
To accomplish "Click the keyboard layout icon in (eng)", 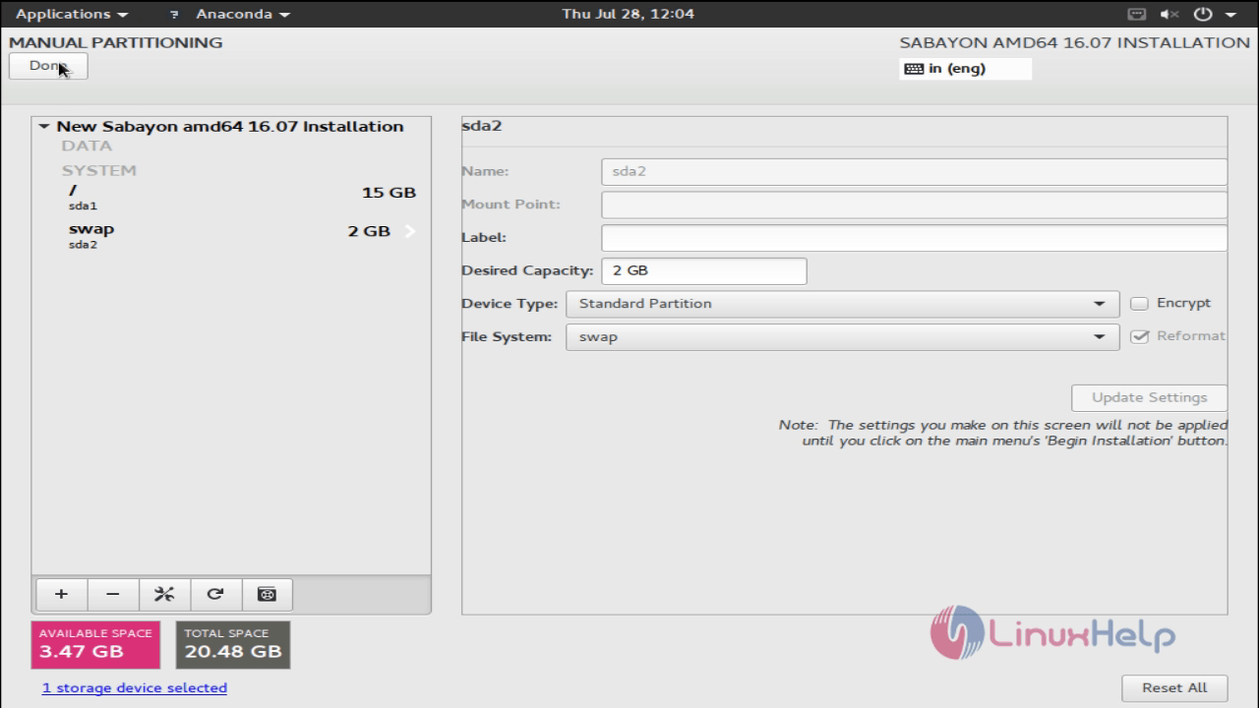I will click(x=914, y=69).
